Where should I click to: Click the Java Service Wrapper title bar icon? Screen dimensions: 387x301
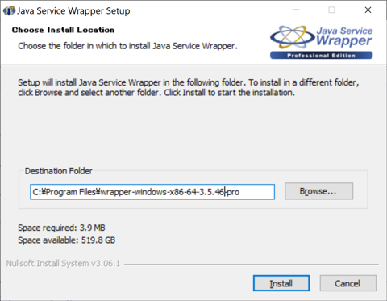click(x=9, y=10)
